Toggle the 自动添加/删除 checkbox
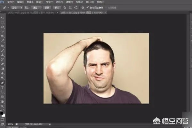 [x=88, y=7]
